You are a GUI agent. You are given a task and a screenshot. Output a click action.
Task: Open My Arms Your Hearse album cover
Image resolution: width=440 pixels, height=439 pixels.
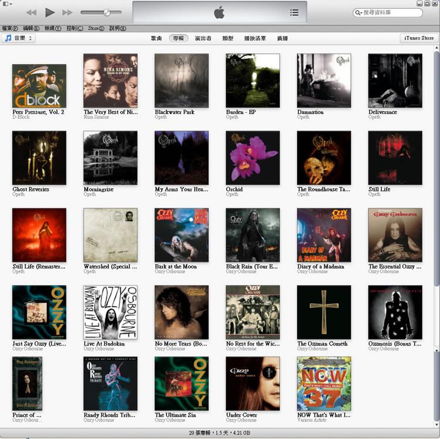(181, 157)
